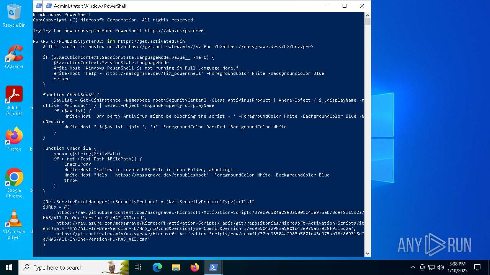Launch CCleaner from the desktop
The image size is (490, 275).
[14, 57]
